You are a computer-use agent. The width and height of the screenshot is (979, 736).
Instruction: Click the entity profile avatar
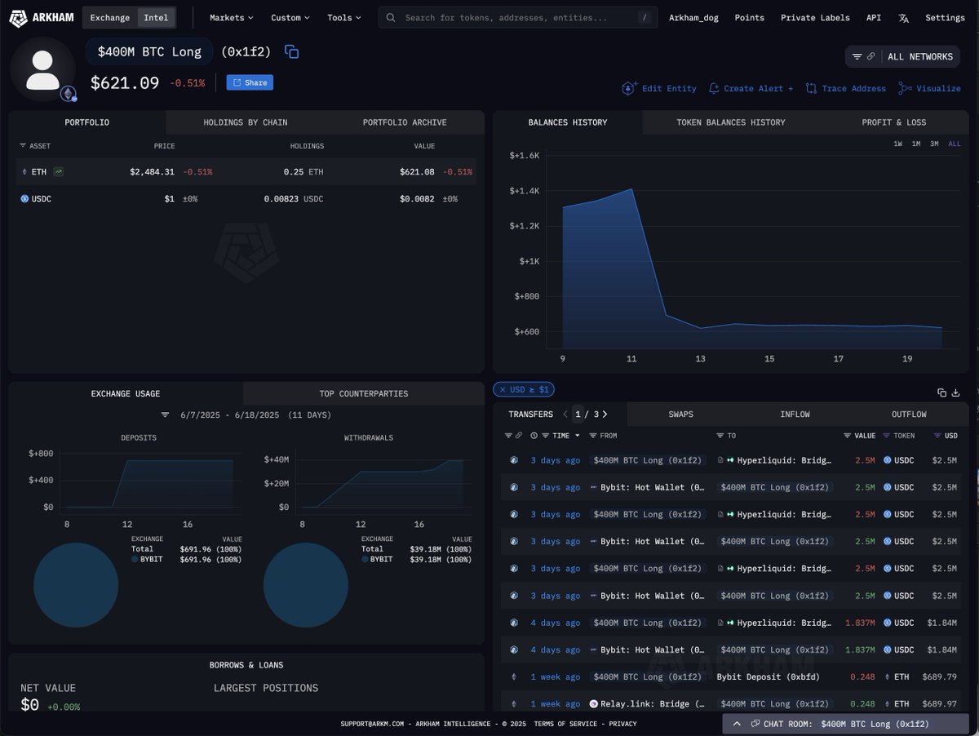[x=42, y=69]
